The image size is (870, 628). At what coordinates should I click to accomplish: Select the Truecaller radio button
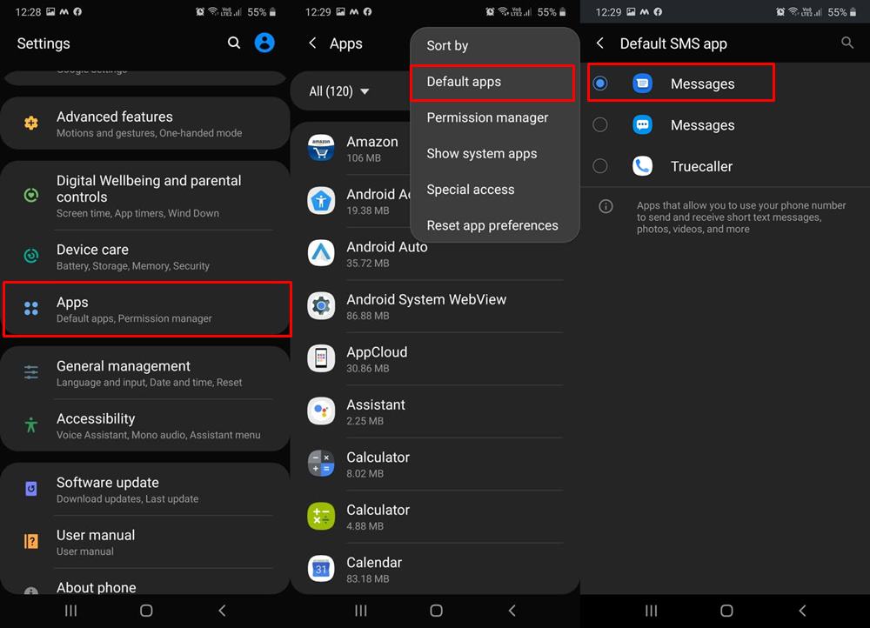click(599, 166)
